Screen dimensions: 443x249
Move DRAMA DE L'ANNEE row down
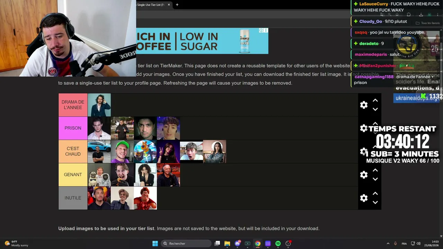[375, 109]
